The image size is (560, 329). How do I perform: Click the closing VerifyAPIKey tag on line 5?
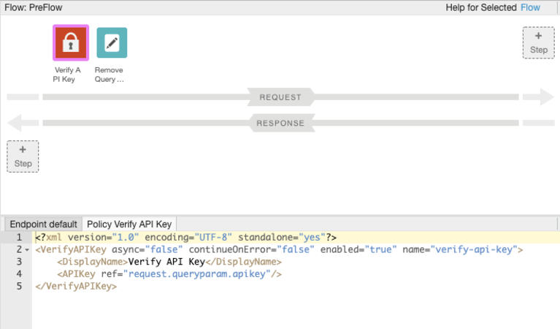click(x=75, y=287)
